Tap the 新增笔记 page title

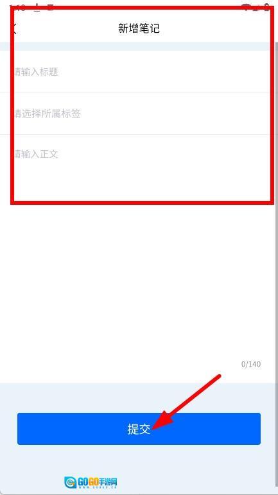point(139,28)
